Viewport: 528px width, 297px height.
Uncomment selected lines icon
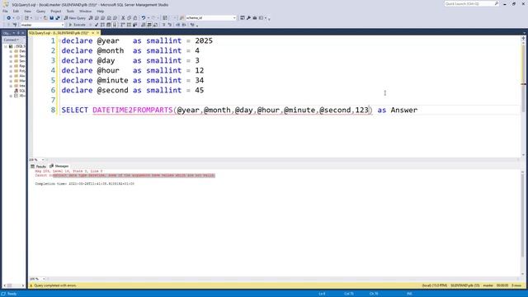(170, 25)
